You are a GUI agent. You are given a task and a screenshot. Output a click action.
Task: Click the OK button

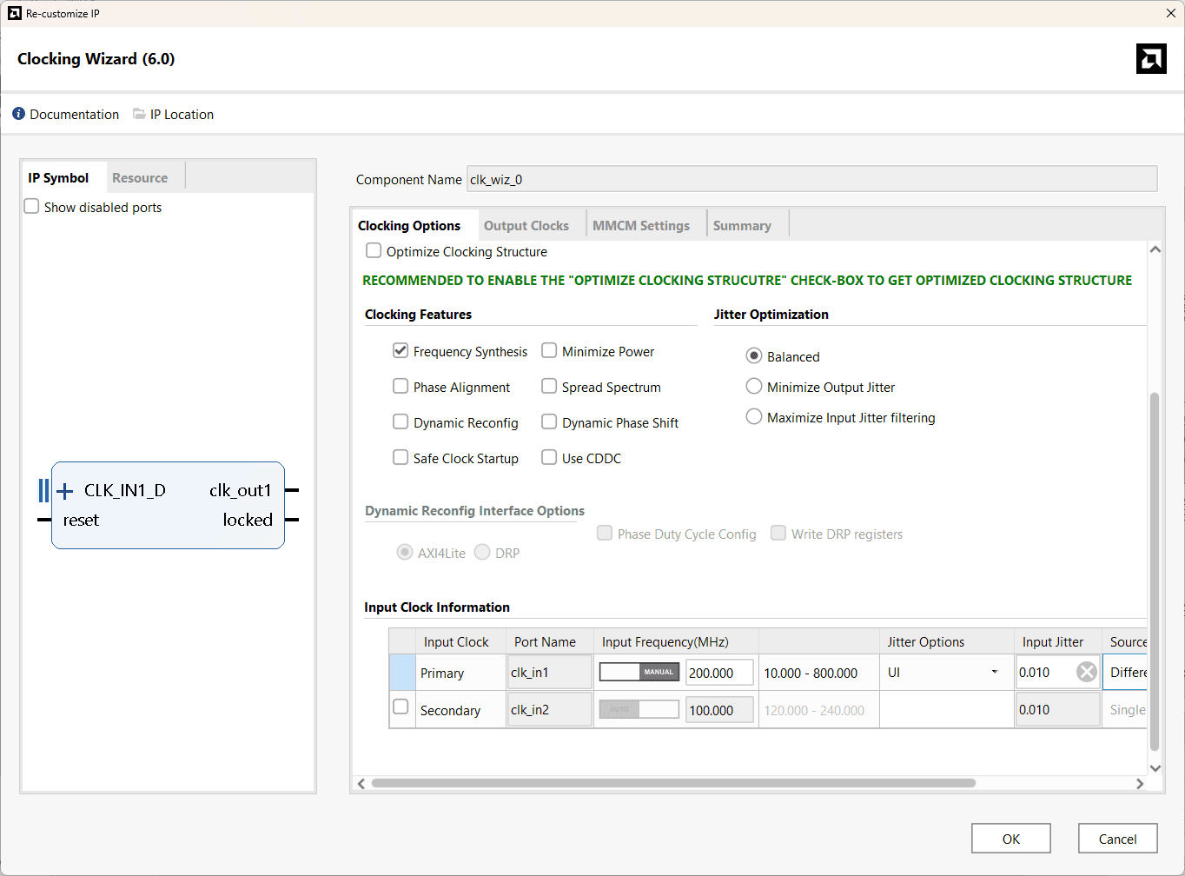coord(1010,839)
